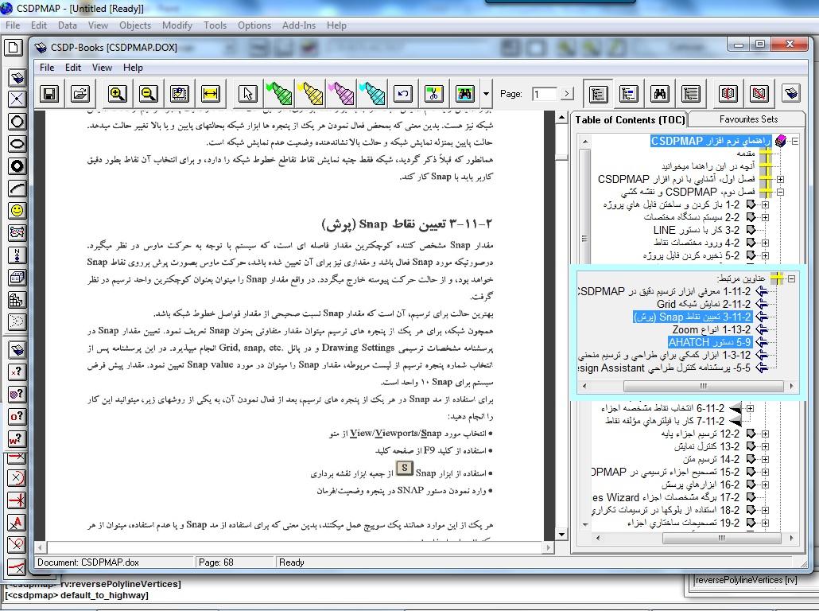Toggle the TOC tree panel icon
Viewport: 819px width, 611px height.
coord(597,94)
